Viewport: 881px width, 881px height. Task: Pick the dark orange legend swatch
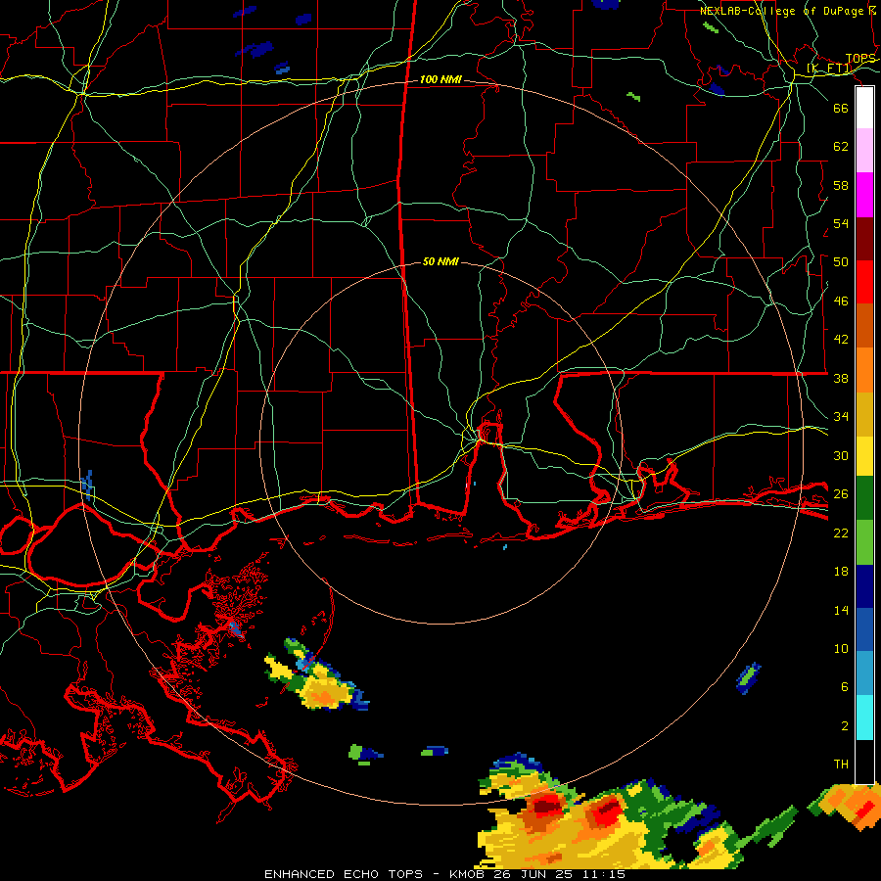pos(864,326)
